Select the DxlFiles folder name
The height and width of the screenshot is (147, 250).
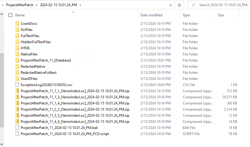pyautogui.click(x=27, y=30)
